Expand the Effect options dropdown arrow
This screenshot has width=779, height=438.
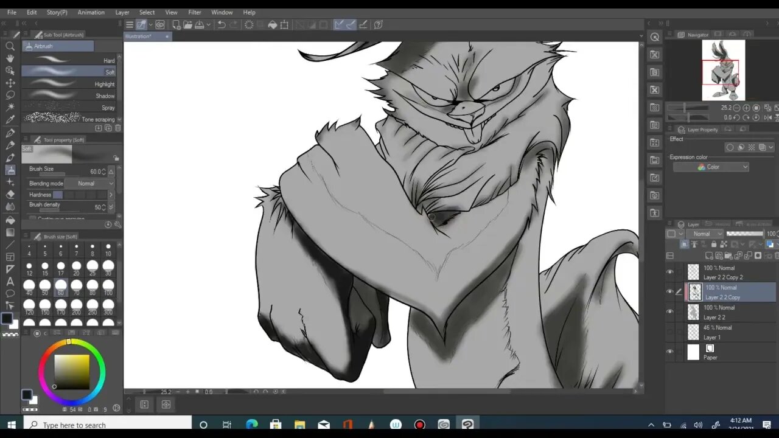point(772,147)
